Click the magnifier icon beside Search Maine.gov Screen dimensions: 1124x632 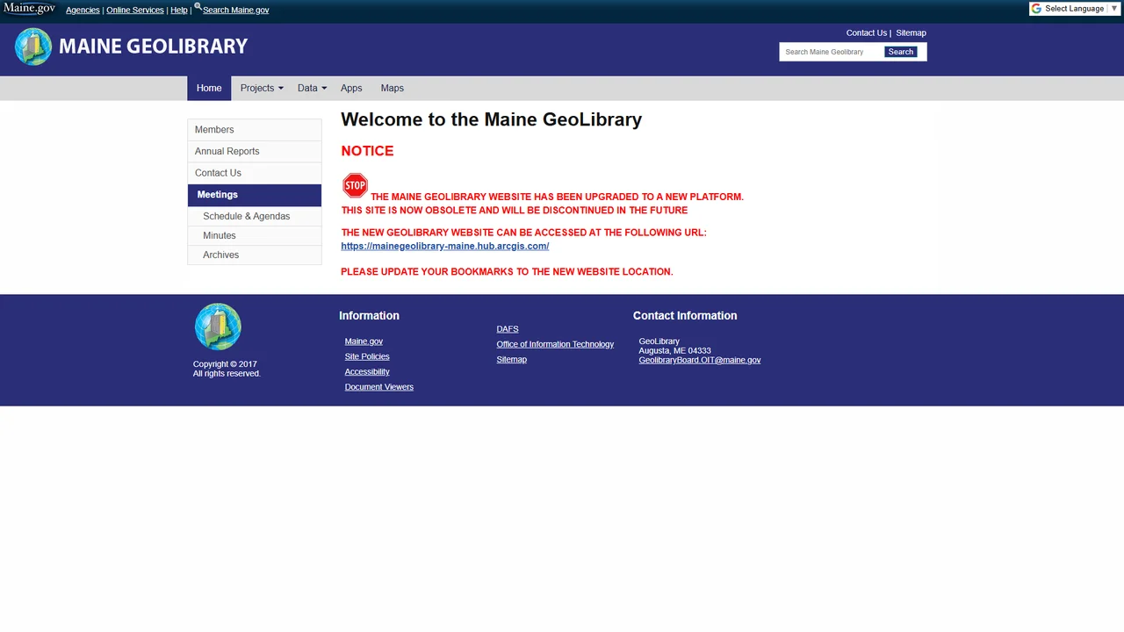pyautogui.click(x=198, y=6)
